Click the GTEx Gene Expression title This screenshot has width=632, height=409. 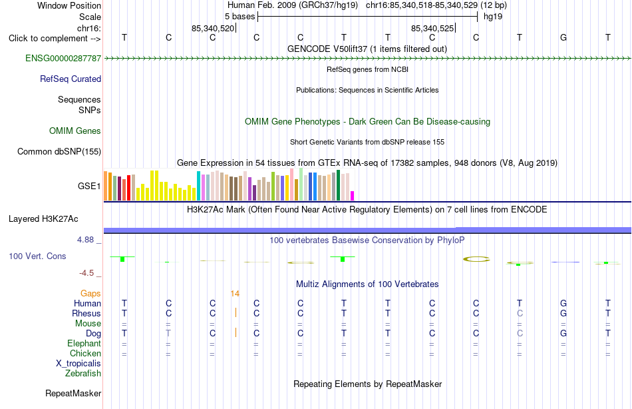pyautogui.click(x=367, y=163)
